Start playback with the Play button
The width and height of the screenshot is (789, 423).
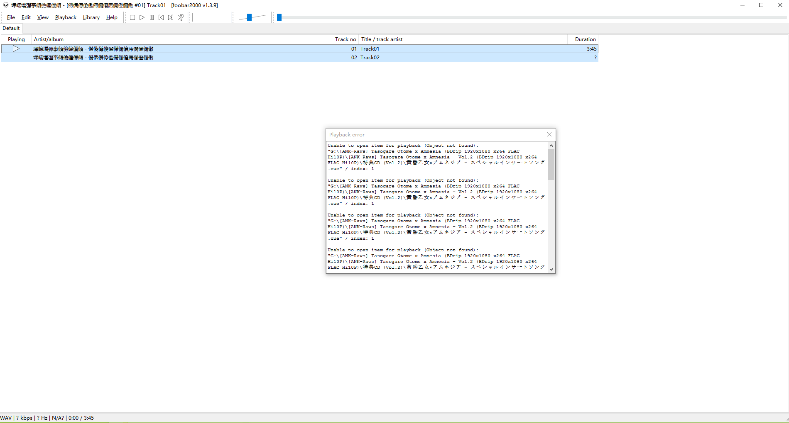point(142,17)
